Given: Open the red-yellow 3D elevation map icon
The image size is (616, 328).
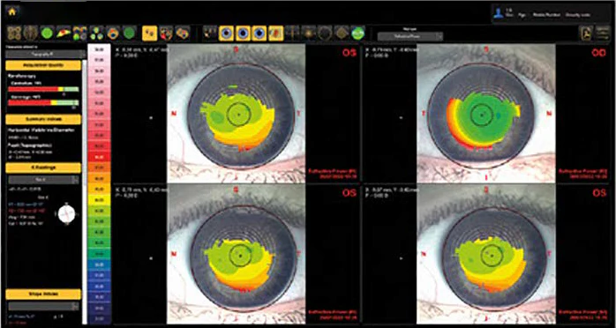Looking at the screenshot, I should point(64,33).
